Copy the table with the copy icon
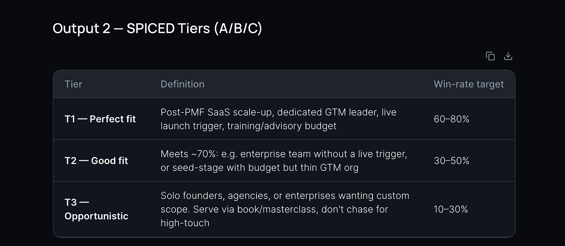 point(490,56)
